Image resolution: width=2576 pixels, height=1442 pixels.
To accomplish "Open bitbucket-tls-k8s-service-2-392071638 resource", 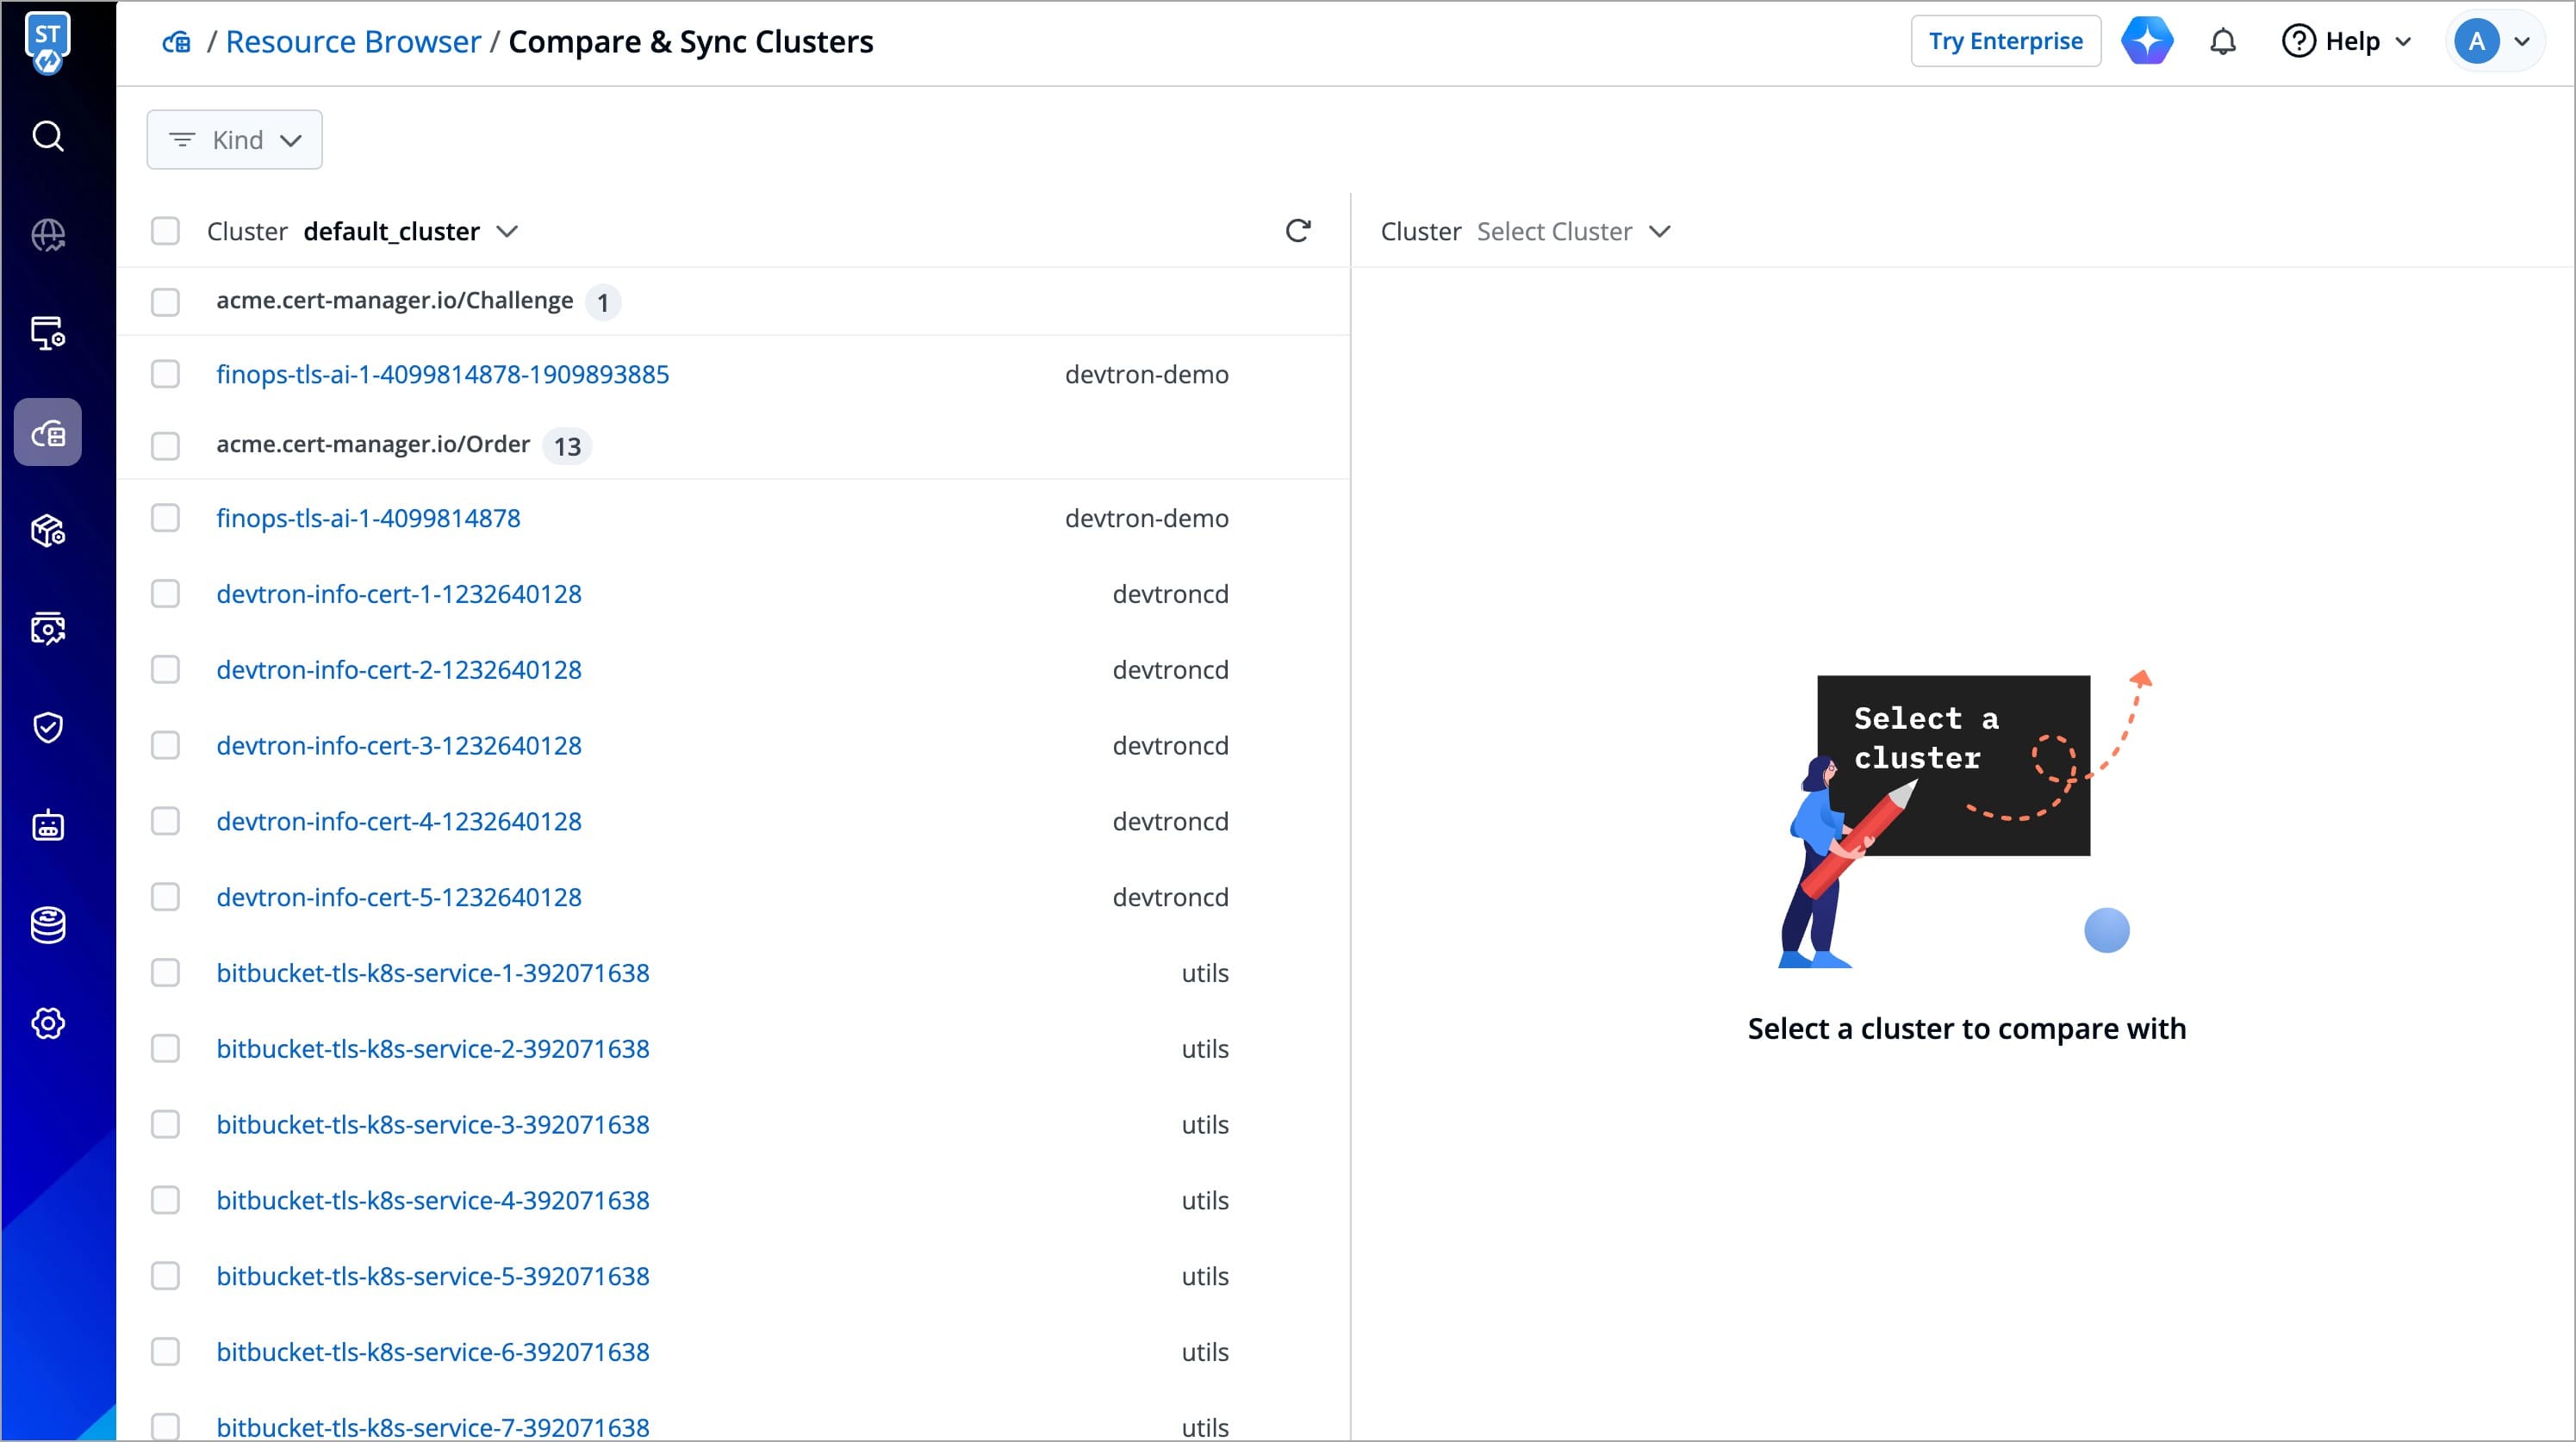I will pyautogui.click(x=432, y=1048).
